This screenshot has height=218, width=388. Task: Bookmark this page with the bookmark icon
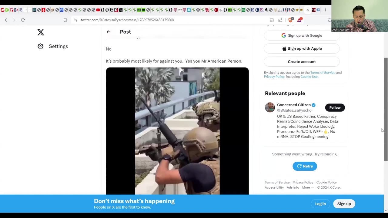point(65,20)
